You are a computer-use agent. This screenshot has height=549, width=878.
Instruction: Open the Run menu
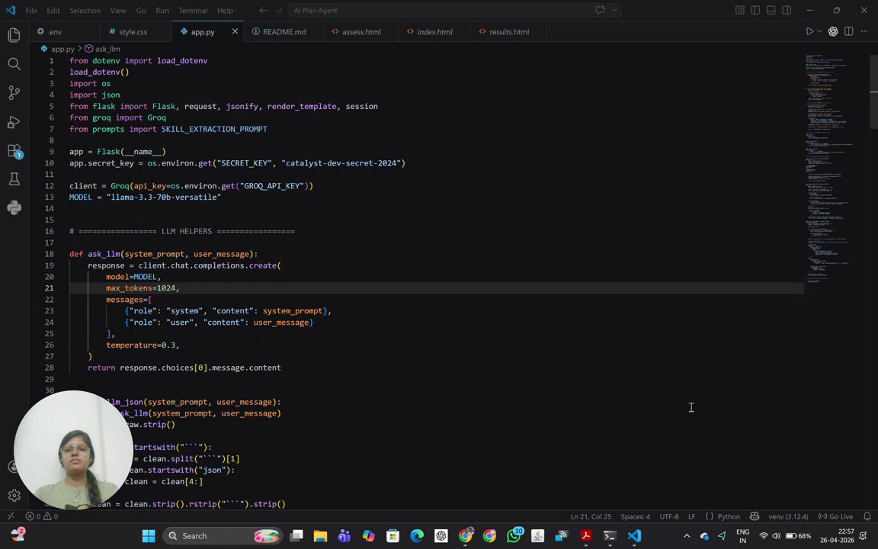click(162, 10)
